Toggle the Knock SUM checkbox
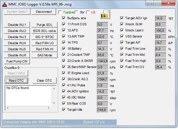 click(x=122, y=24)
